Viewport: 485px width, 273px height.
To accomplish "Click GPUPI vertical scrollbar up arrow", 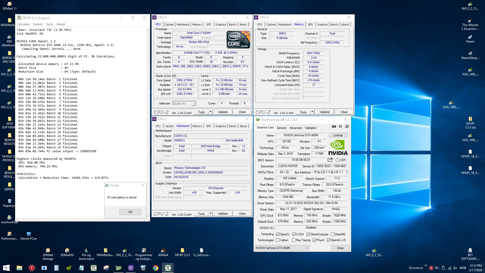I will pyautogui.click(x=148, y=30).
